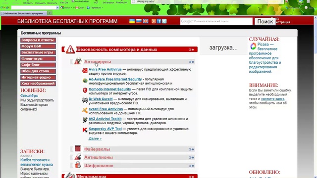Click the Russian flag language icon

(x=139, y=21)
